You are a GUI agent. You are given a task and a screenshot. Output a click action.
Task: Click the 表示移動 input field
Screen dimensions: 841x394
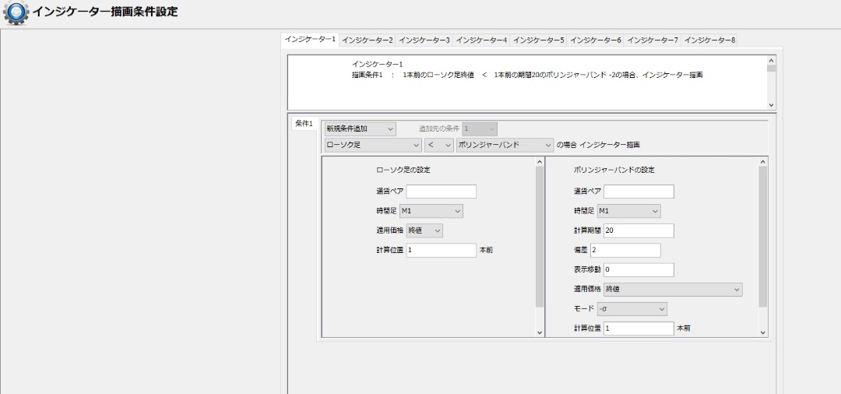coord(639,270)
